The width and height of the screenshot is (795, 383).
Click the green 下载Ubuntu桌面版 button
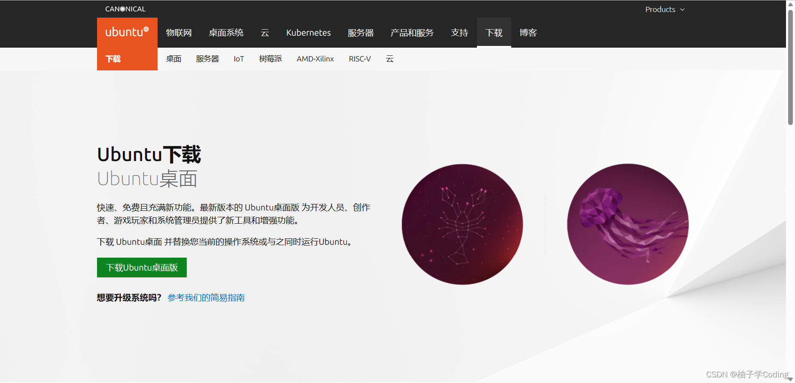coord(142,267)
